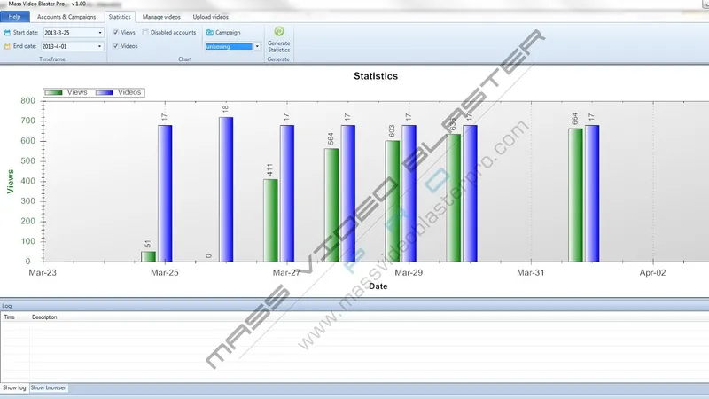Click the Generate Statistics button label
Image resolution: width=709 pixels, height=399 pixels.
pos(279,47)
